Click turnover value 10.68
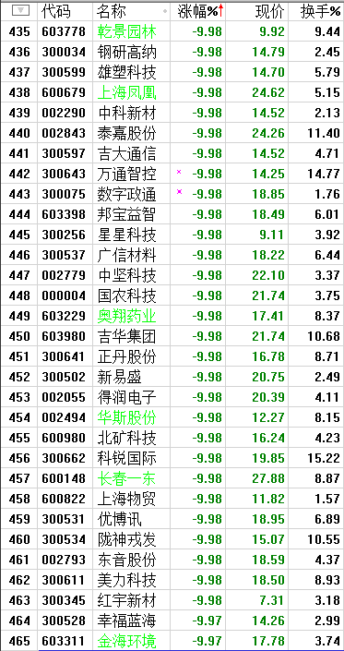Screen dimensions: 344x651 324,337
